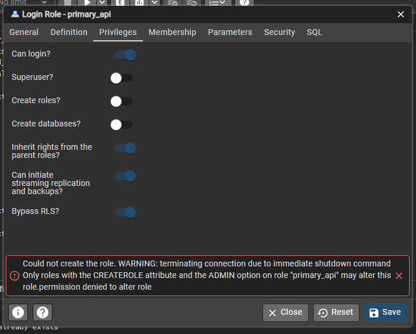
Task: Open the Parameters tab
Action: coord(230,32)
